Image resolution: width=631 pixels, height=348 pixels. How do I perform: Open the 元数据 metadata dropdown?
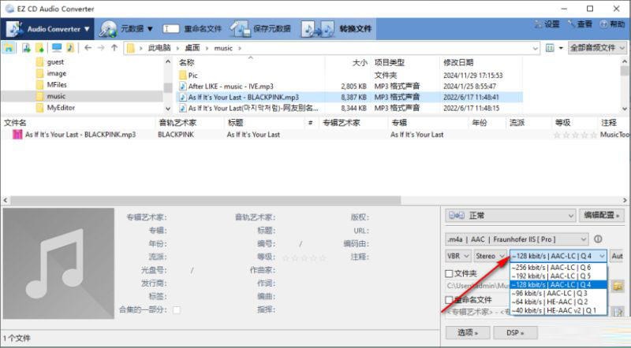(x=136, y=29)
